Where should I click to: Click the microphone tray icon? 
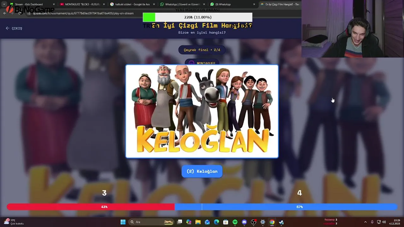(372, 222)
